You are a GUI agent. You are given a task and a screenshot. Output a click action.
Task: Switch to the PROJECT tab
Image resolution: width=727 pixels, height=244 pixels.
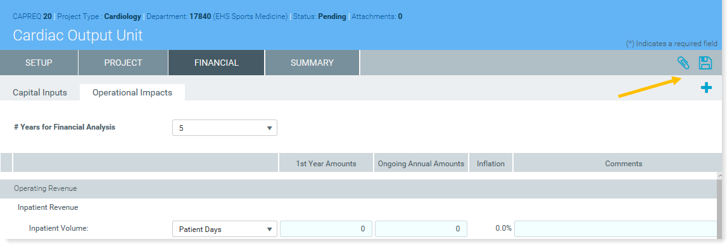click(123, 63)
